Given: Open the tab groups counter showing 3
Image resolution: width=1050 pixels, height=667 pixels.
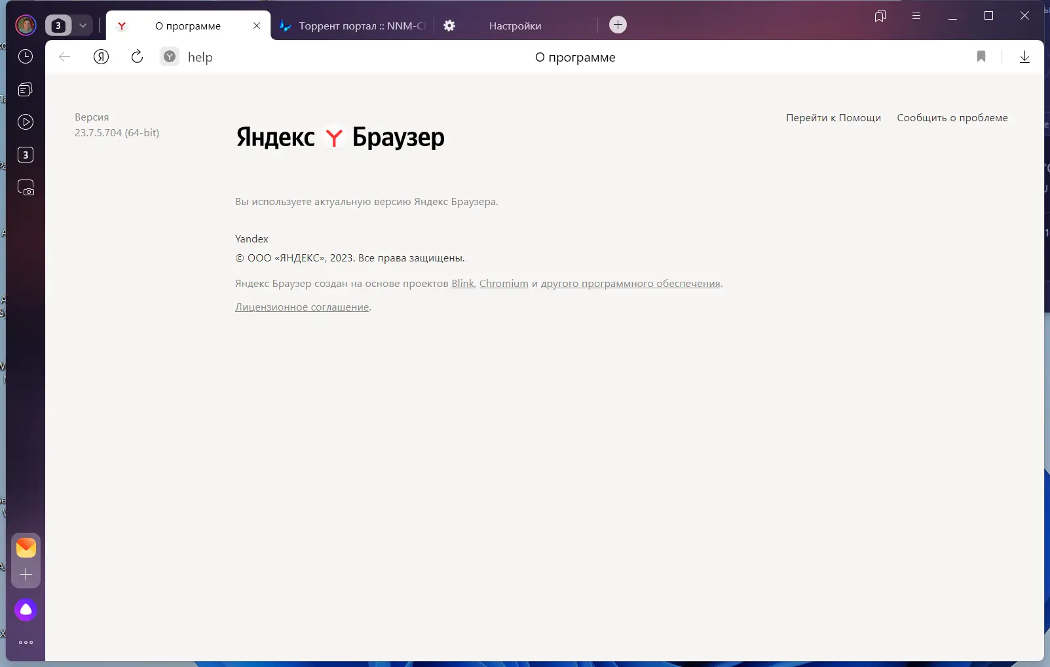Looking at the screenshot, I should point(58,26).
